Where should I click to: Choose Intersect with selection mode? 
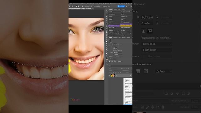(x=82, y=6)
